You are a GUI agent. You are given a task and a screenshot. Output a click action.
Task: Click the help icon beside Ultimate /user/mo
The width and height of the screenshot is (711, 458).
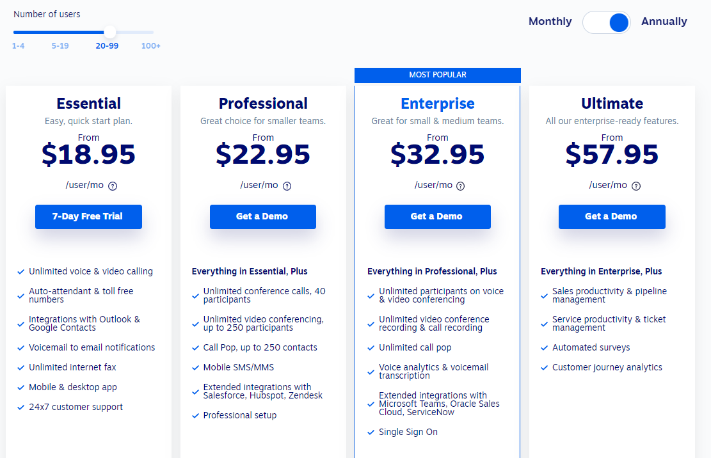tap(636, 186)
